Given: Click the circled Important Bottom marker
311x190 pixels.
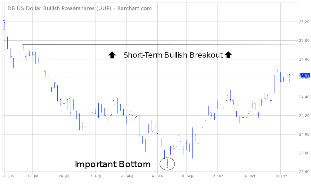Looking at the screenshot, I should pyautogui.click(x=167, y=164).
